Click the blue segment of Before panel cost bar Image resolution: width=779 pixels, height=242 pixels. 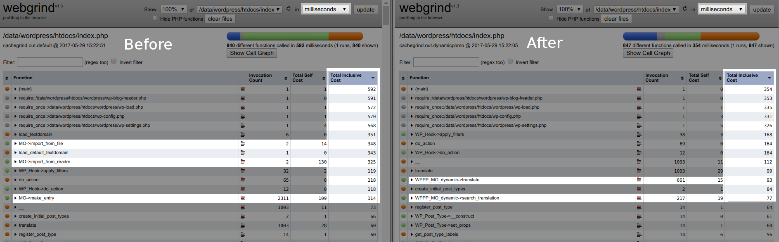tap(234, 36)
